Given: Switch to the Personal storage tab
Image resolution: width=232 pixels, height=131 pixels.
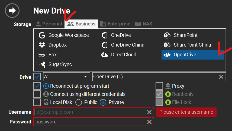Looking at the screenshot, I should [49, 24].
